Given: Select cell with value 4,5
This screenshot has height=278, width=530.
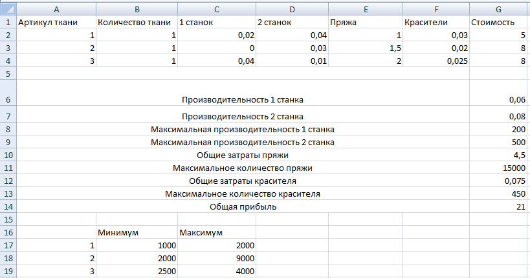Looking at the screenshot, I should tap(498, 155).
